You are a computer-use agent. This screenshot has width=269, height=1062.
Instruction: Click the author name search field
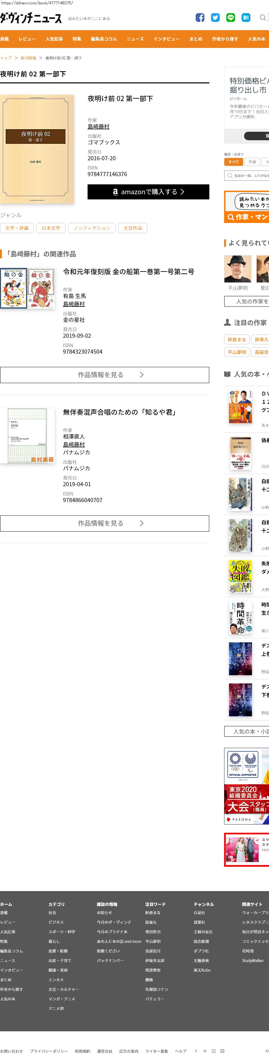click(x=250, y=176)
